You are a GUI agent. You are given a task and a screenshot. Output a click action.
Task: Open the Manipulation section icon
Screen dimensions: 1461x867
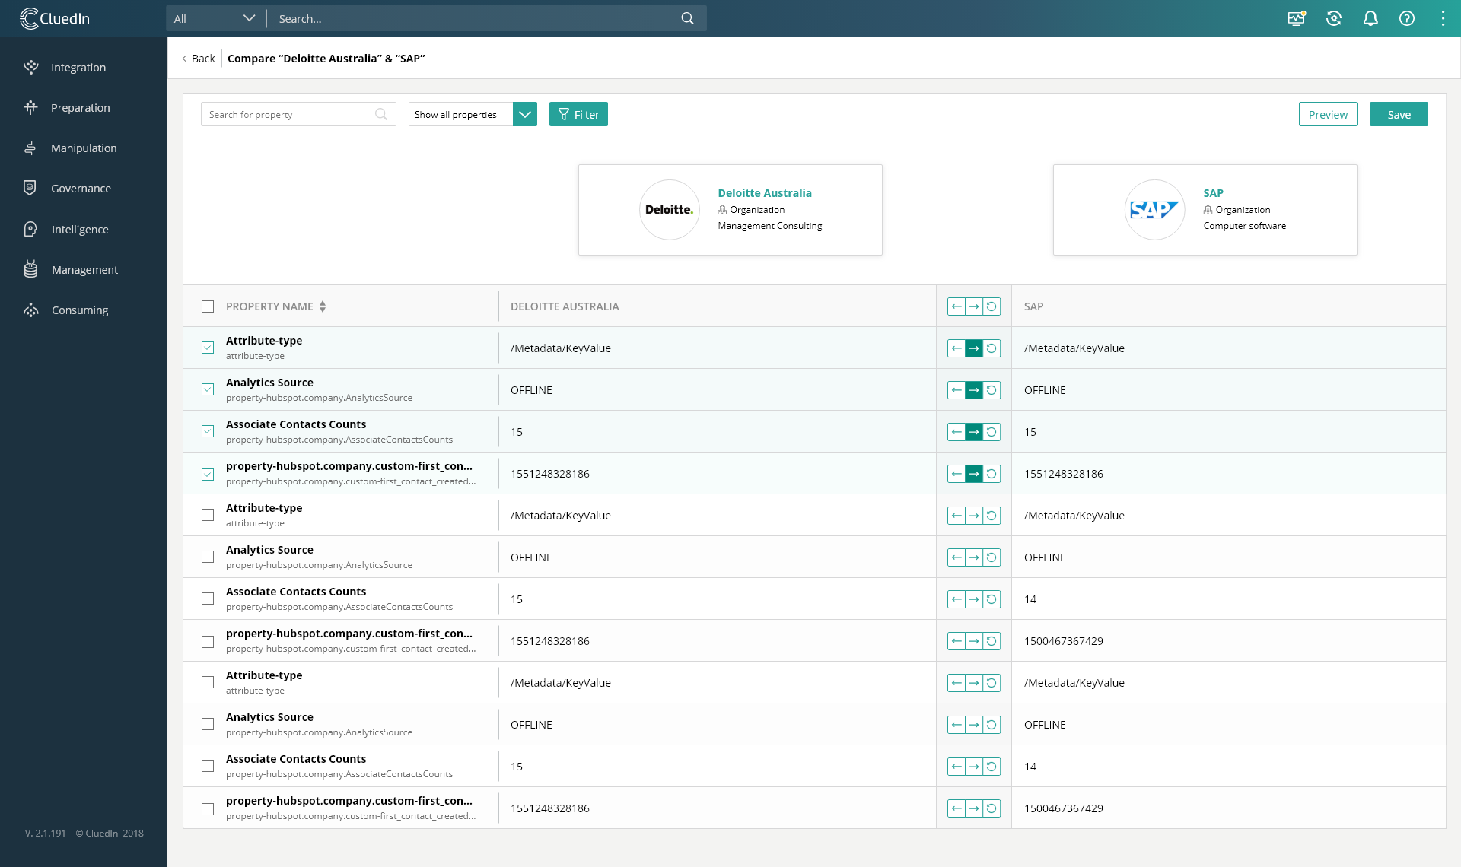(30, 148)
